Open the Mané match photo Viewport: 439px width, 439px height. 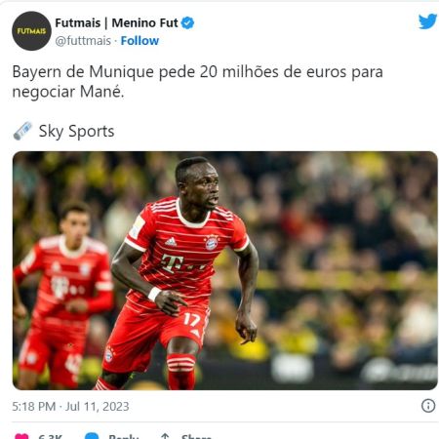tap(225, 270)
